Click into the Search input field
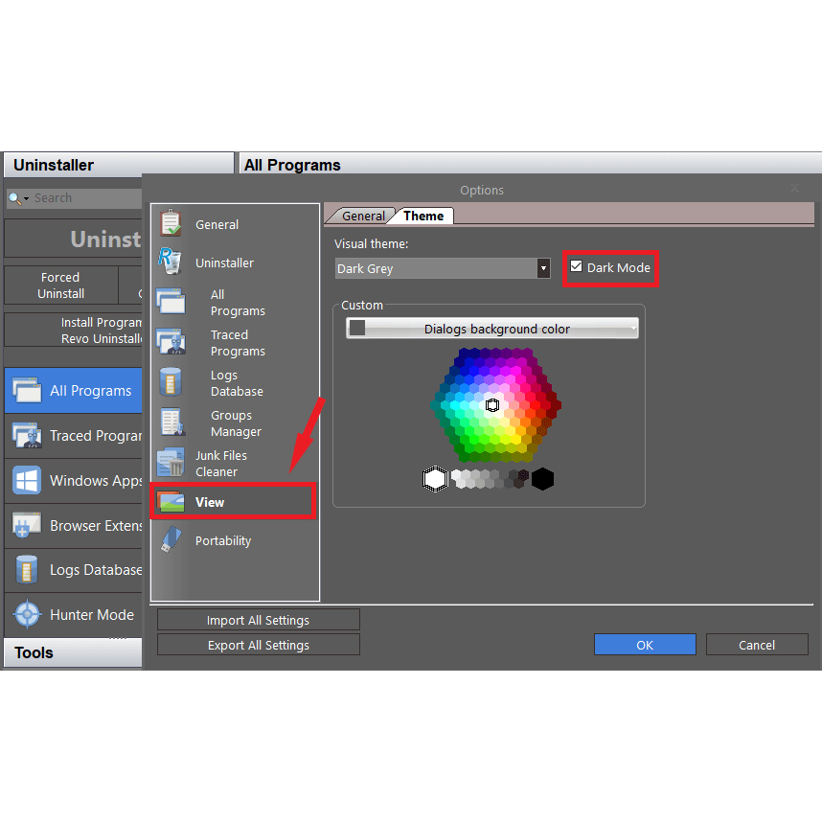 click(86, 198)
